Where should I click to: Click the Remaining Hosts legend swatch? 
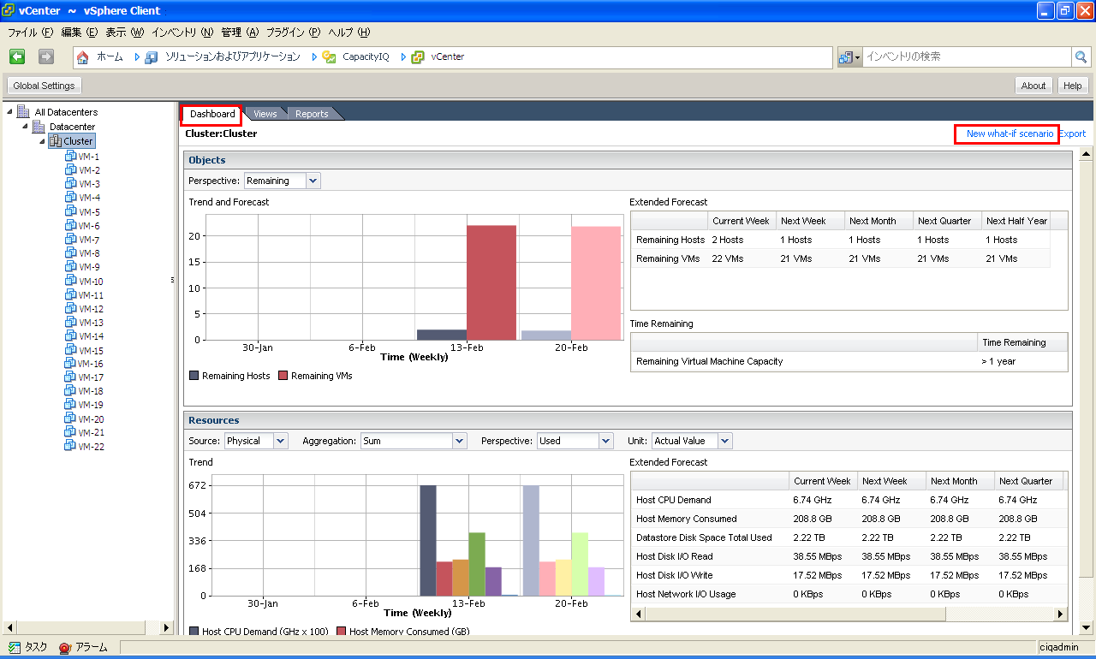coord(194,376)
